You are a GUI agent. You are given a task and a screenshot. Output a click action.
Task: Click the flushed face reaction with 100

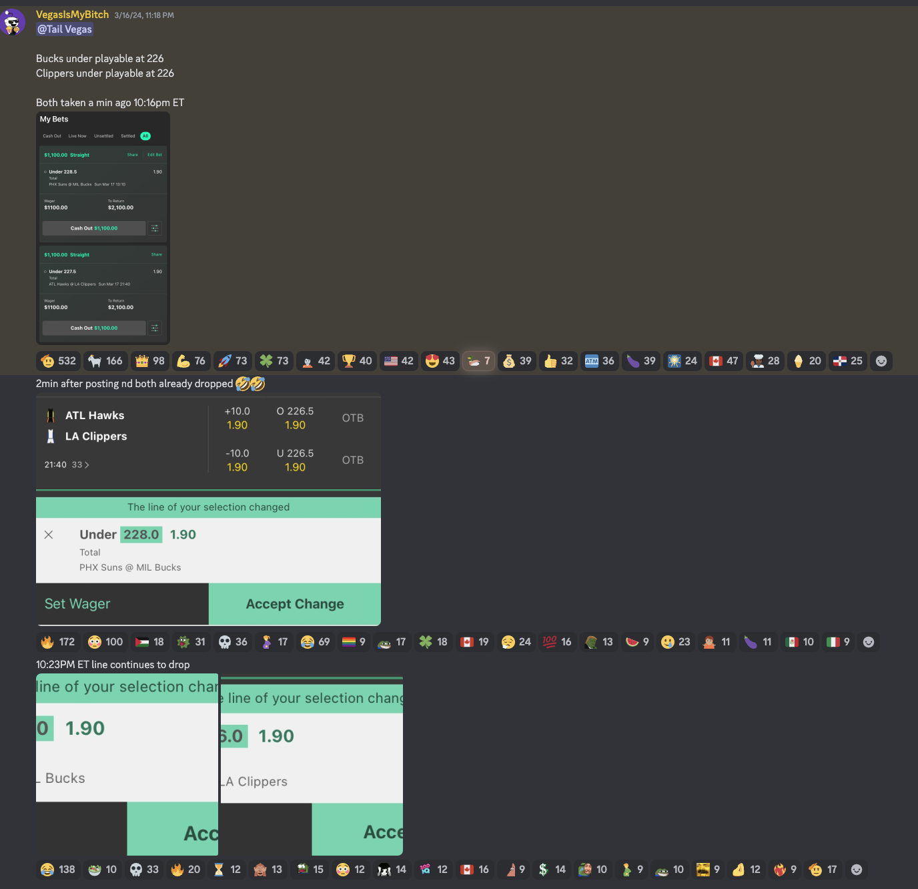tap(106, 642)
